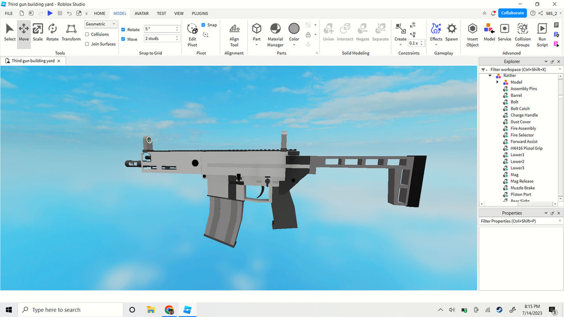Open the Effects dropdown arrow

pyautogui.click(x=436, y=44)
